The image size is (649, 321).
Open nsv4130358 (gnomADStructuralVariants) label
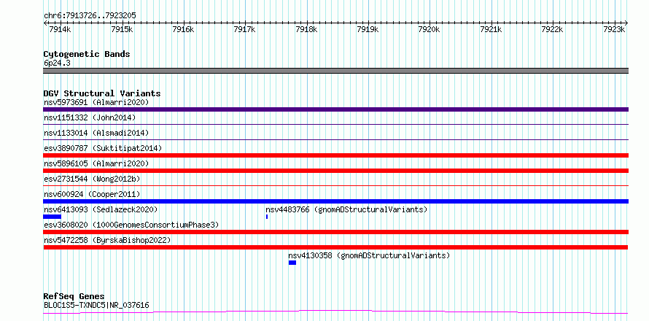click(x=369, y=255)
